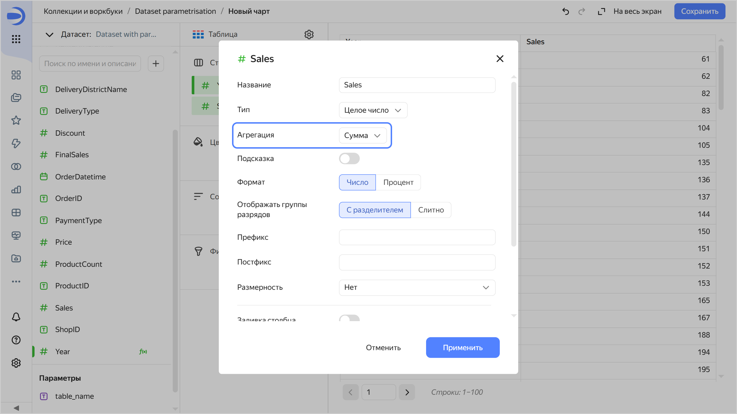Choose Слитно for digit groups display

(431, 210)
